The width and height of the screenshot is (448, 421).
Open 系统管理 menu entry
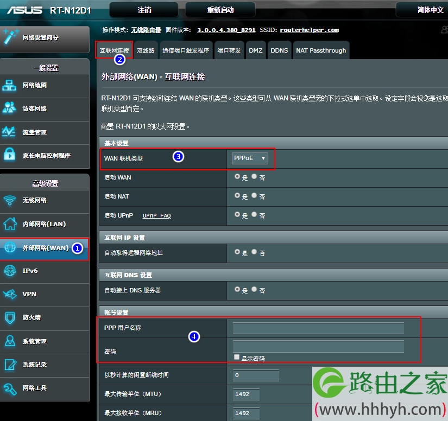coord(45,341)
